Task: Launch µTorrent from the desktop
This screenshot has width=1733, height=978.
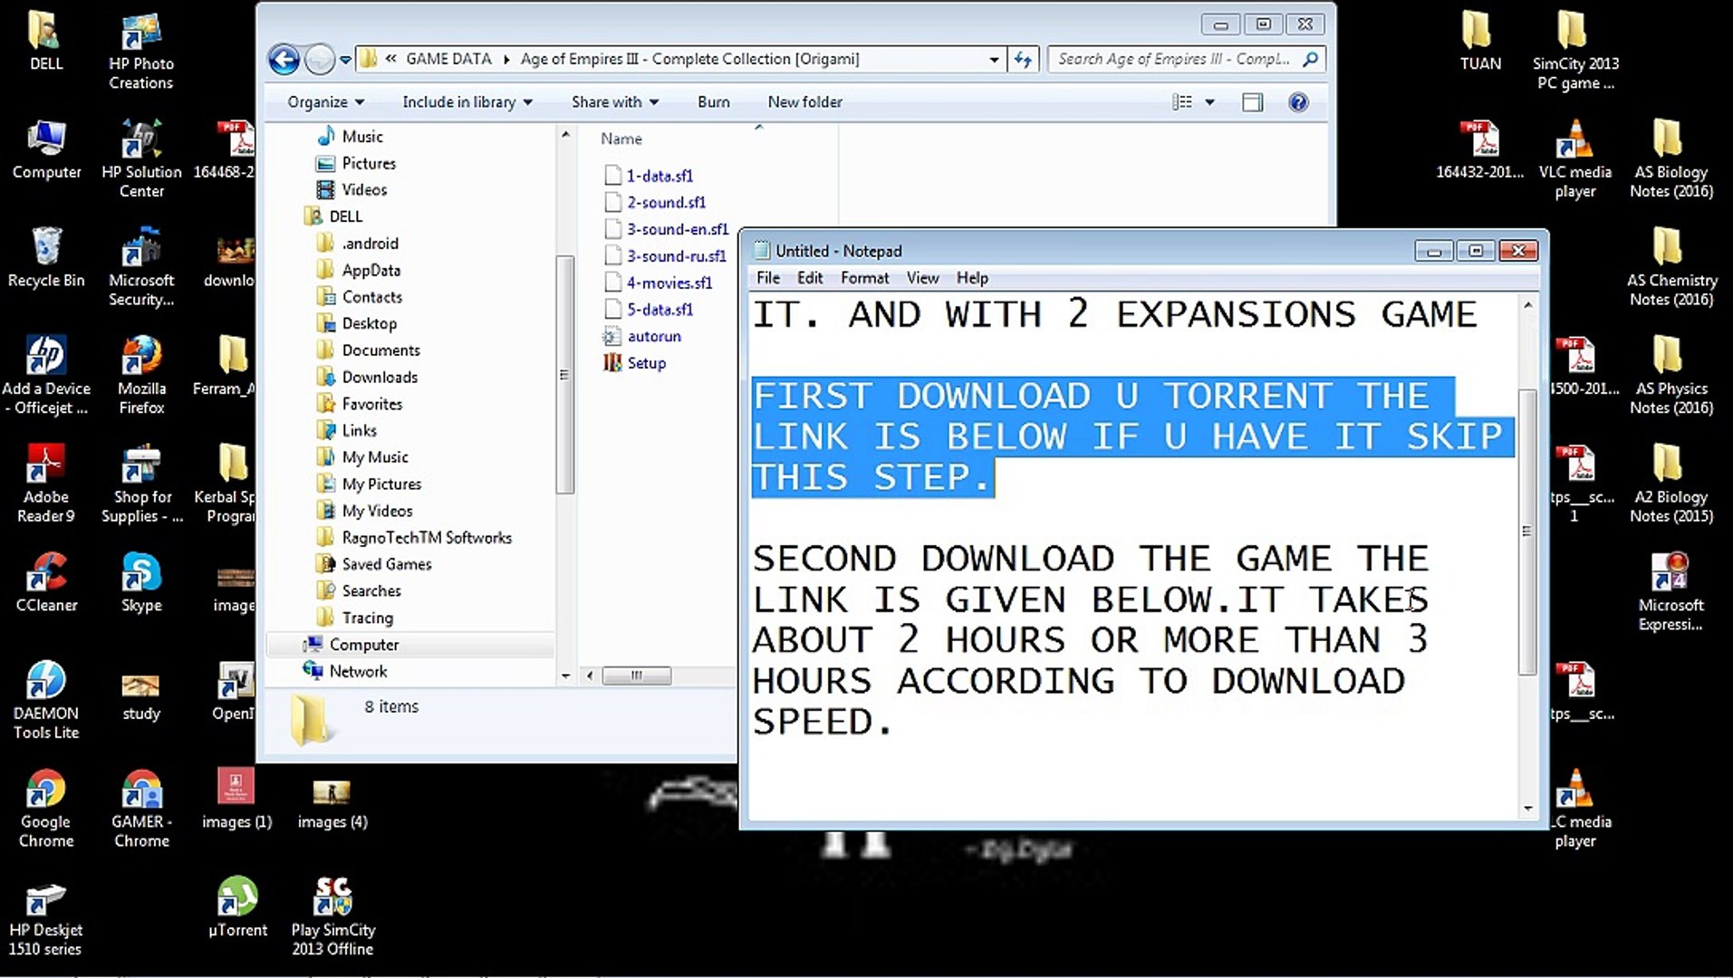Action: pyautogui.click(x=237, y=906)
